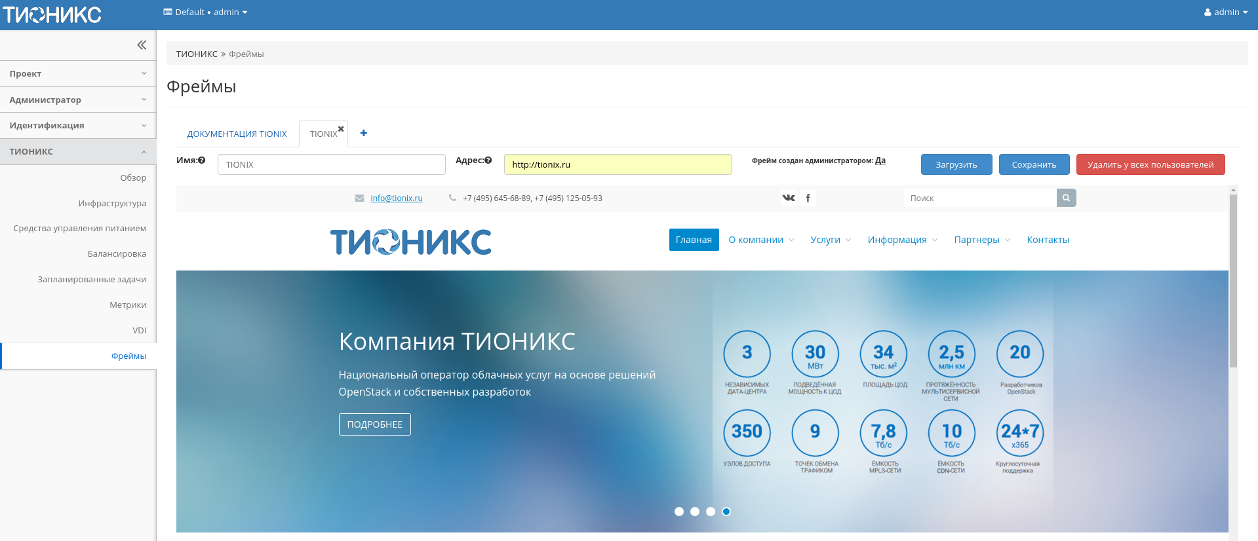
Task: Select the fourth carousel slide dot
Action: [726, 512]
